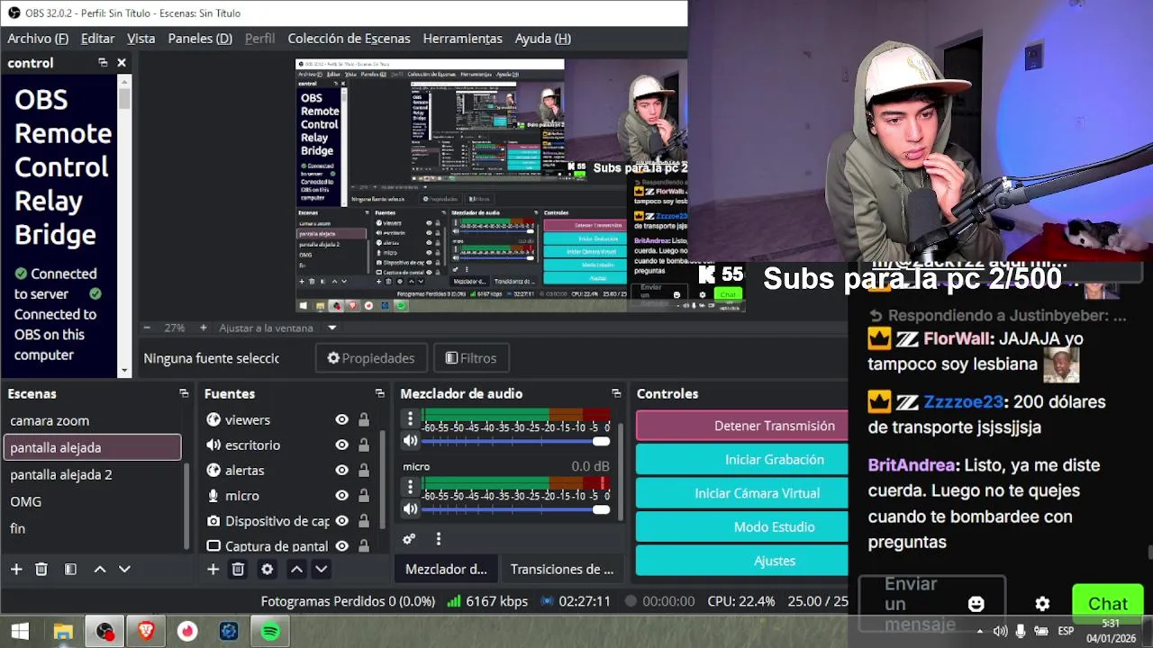Switch to Mezclador de audio tab
Screen dimensions: 1153x648
(446, 569)
